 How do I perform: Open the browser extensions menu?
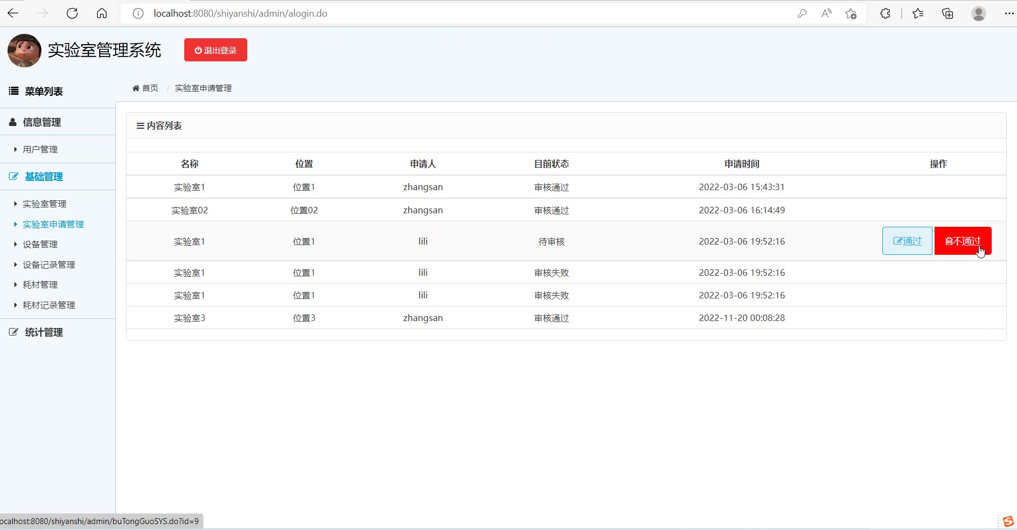tap(885, 13)
